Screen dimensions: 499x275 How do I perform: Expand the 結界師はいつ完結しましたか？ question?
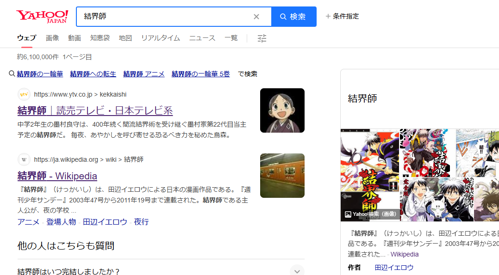(161, 271)
